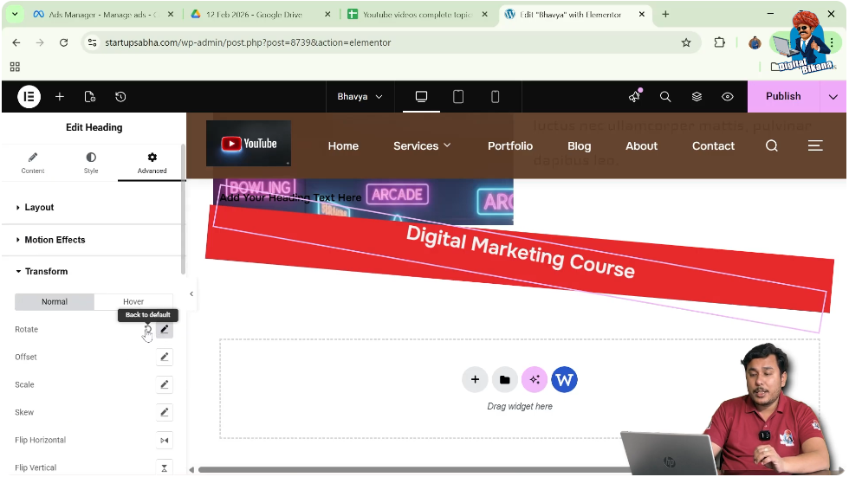Viewport: 849px width, 477px height.
Task: Open the Structure layers icon
Action: pos(697,97)
